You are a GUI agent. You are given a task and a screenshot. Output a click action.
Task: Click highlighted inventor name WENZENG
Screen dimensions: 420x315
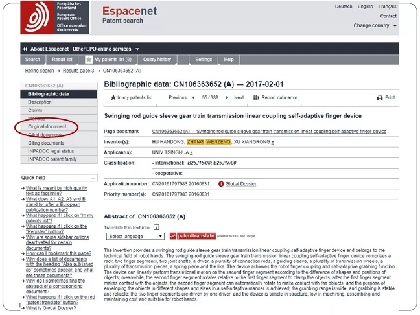point(218,142)
